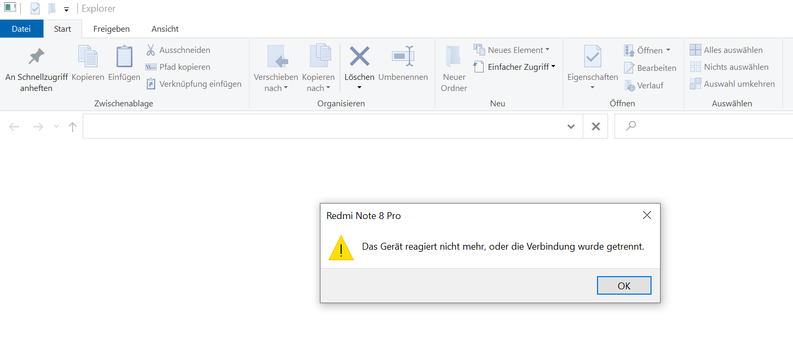
Task: Switch to the Start tab
Action: point(63,29)
